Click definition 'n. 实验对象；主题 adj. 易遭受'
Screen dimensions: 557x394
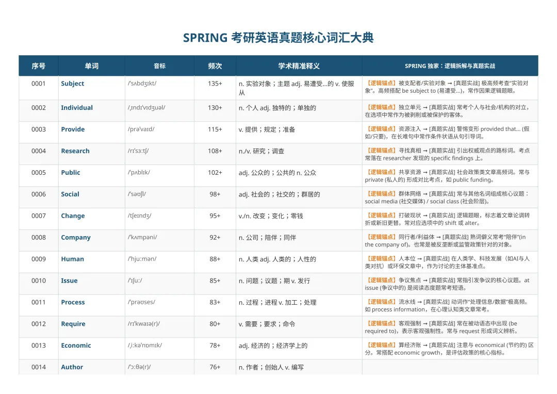[x=296, y=88]
